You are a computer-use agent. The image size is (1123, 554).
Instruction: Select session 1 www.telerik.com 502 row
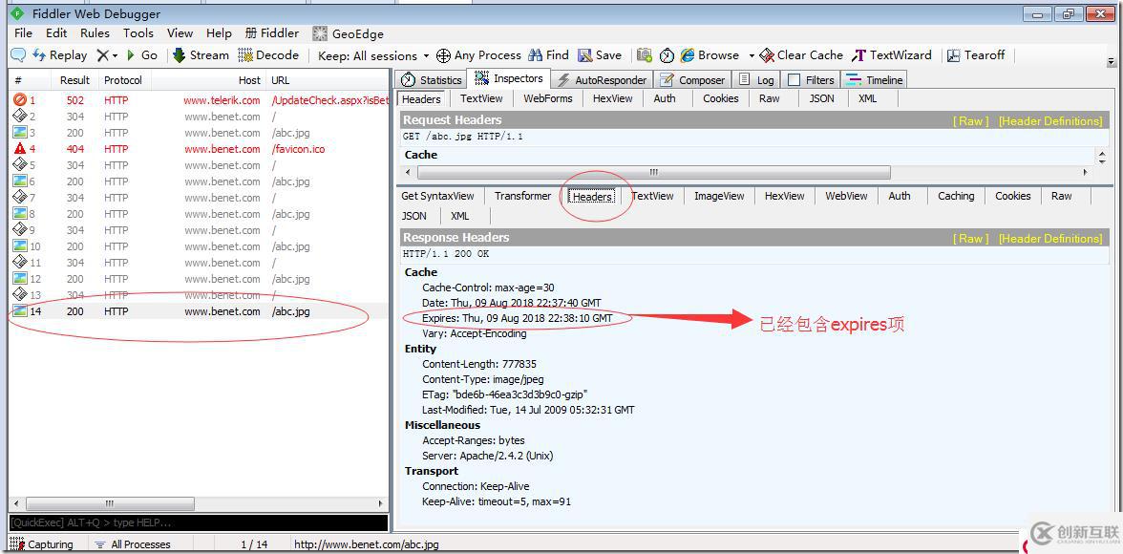click(x=199, y=100)
